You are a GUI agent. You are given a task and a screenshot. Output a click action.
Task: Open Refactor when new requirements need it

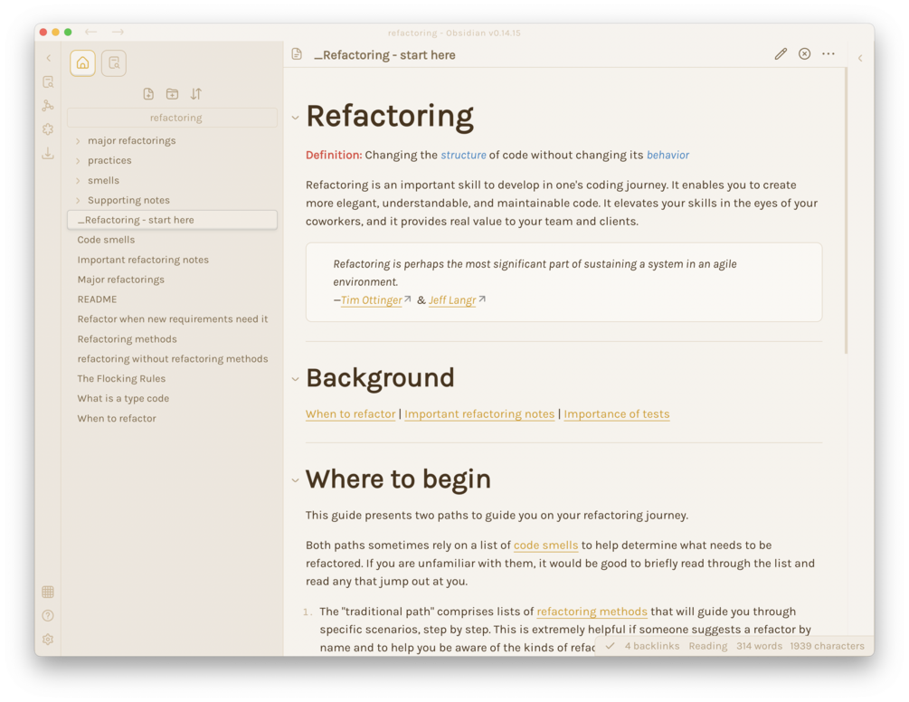coord(172,318)
